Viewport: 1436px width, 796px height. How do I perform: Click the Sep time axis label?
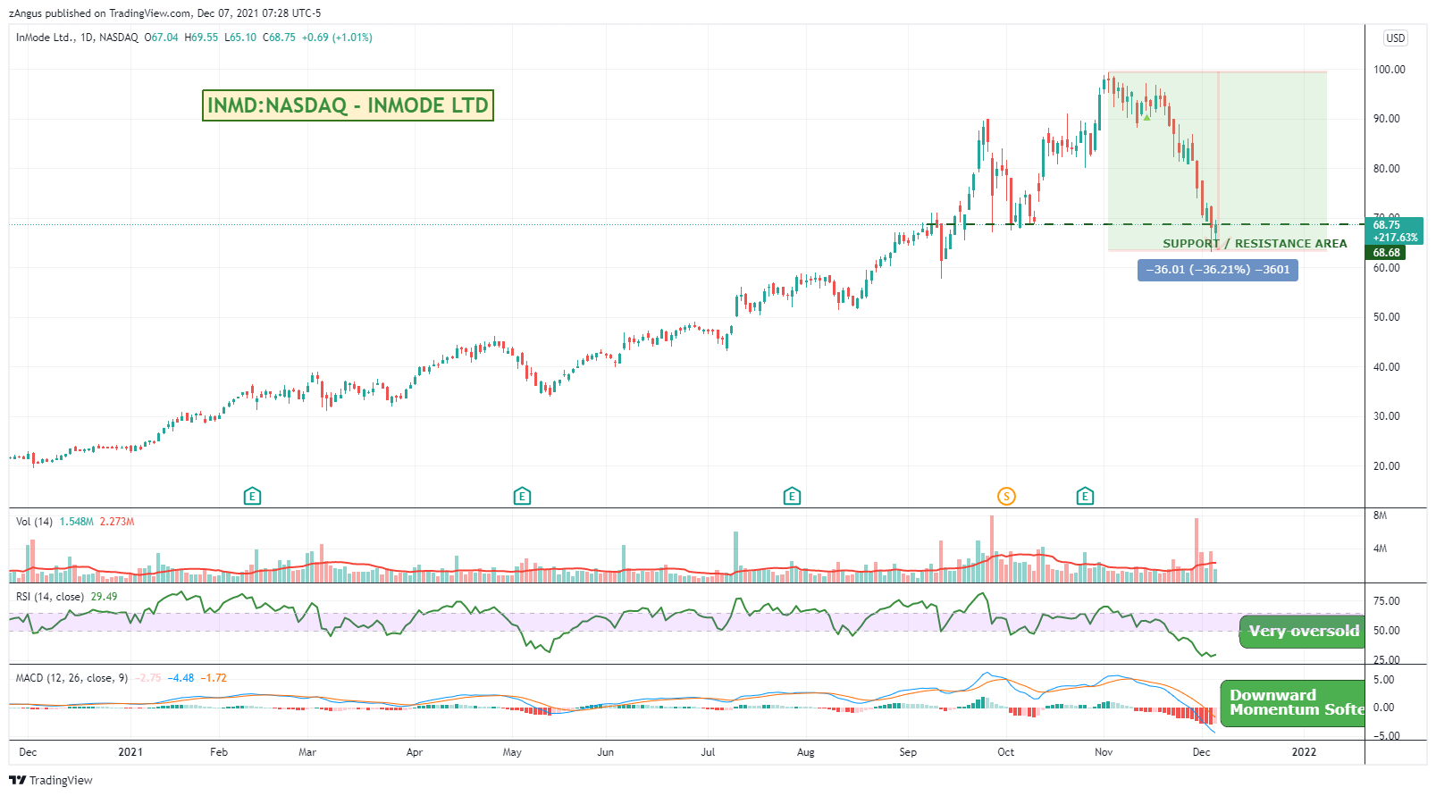[908, 752]
